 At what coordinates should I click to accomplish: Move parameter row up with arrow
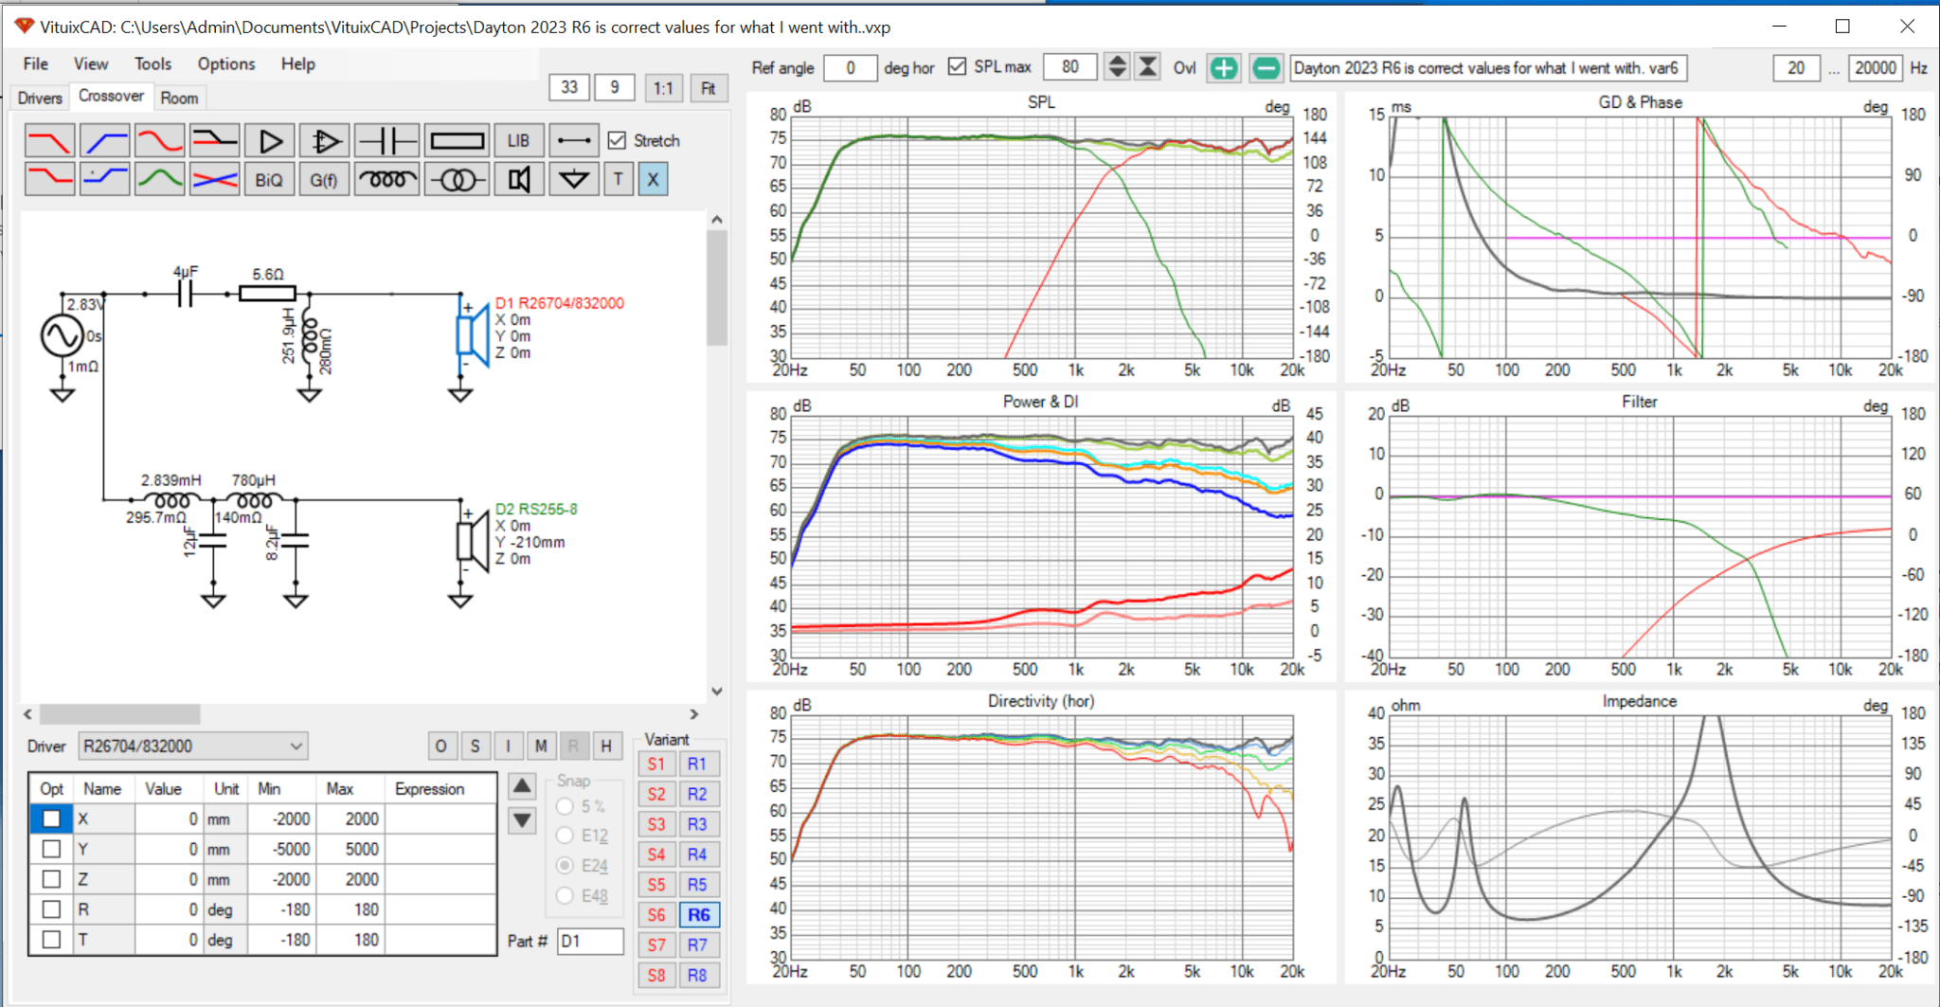click(x=522, y=786)
